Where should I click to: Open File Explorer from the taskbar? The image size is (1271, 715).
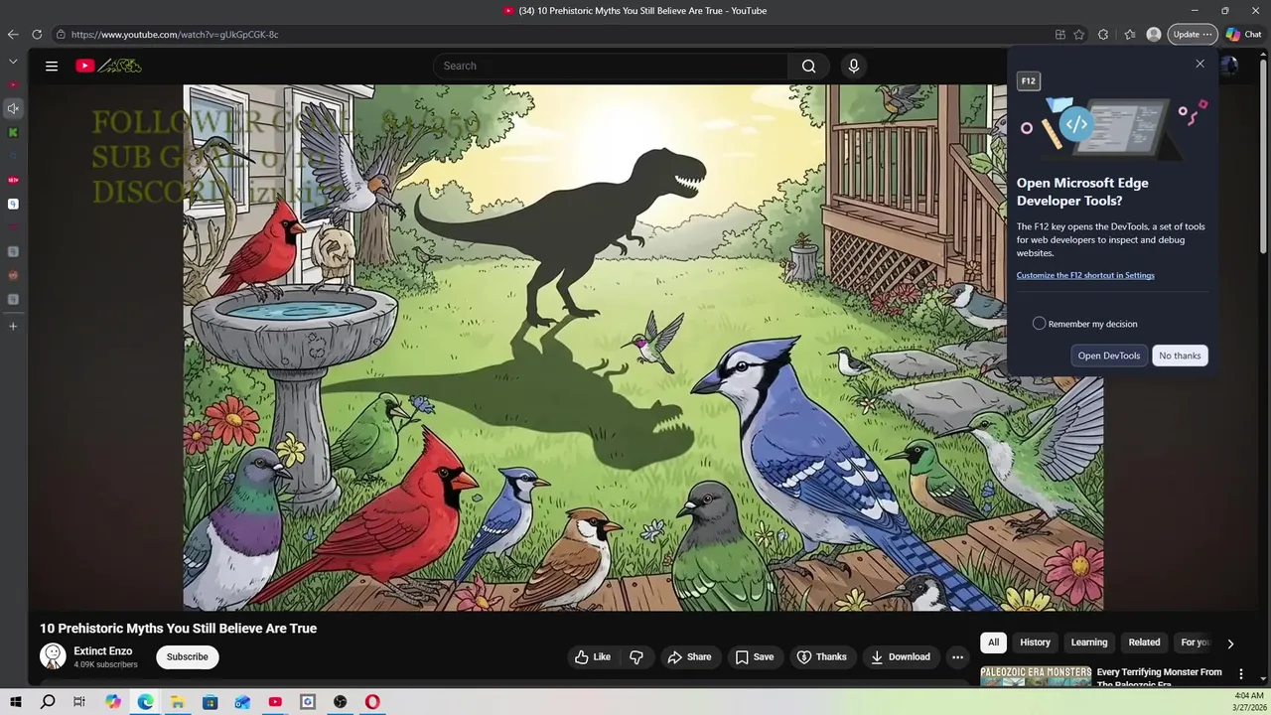178,702
